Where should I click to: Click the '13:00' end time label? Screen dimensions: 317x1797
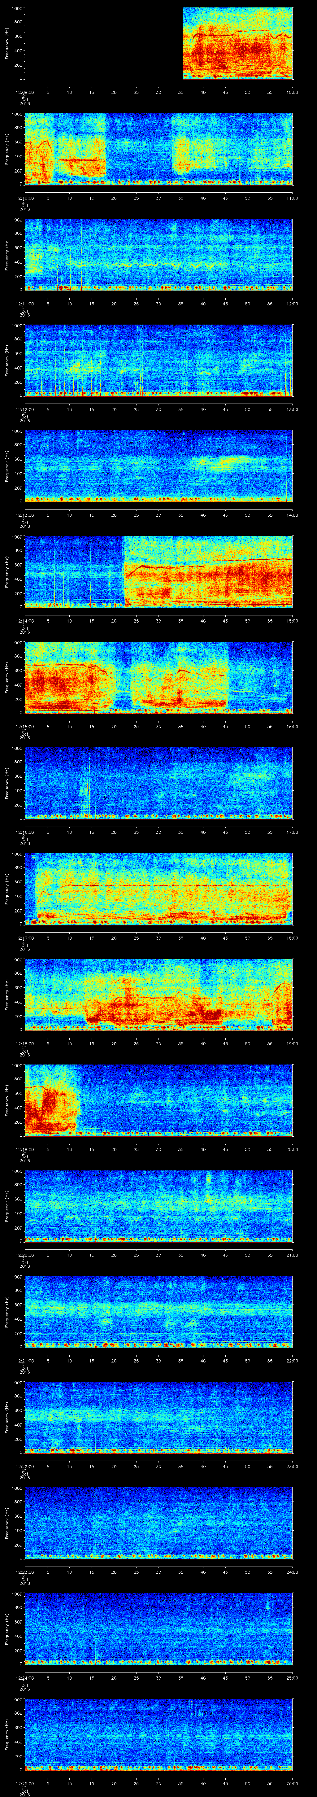pos(292,409)
